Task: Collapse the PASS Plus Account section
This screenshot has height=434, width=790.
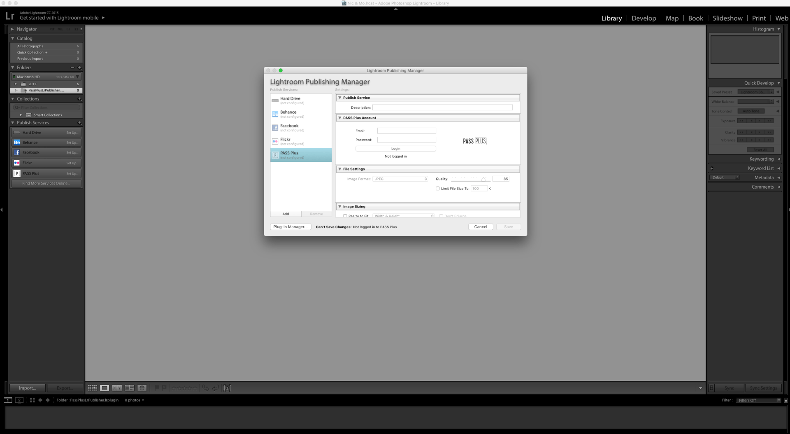Action: click(x=340, y=118)
